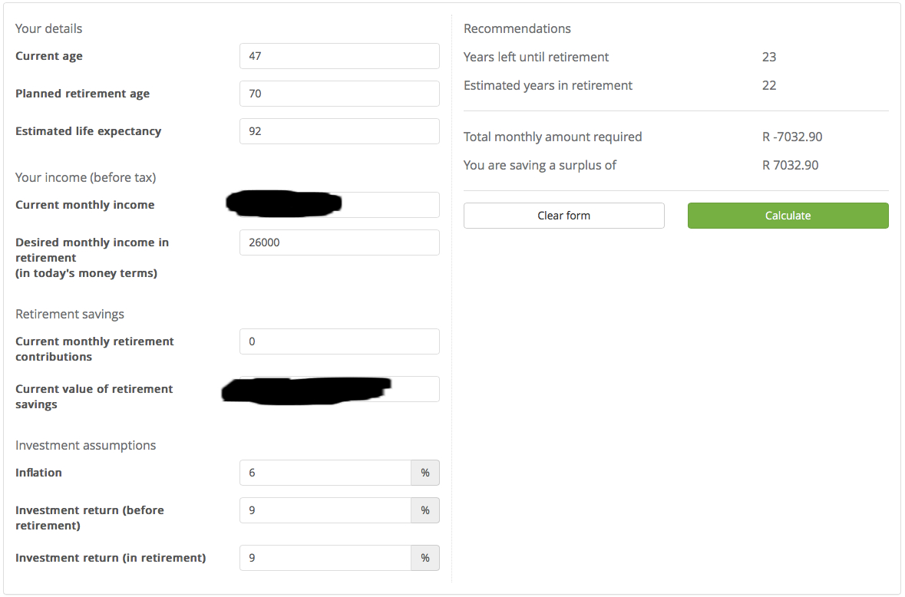
Task: Click the Inflation percentage input
Action: (325, 473)
